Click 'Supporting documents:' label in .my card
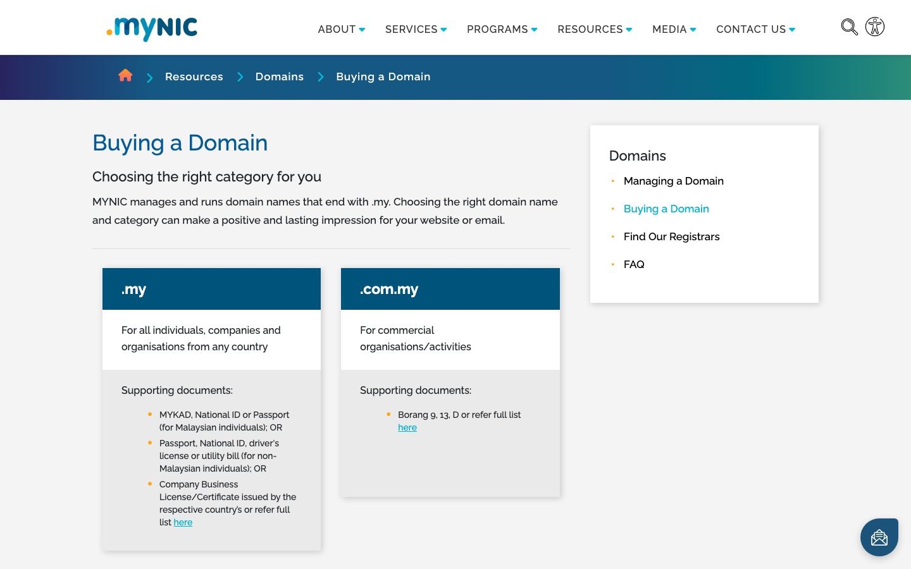The height and width of the screenshot is (569, 911). pyautogui.click(x=177, y=390)
